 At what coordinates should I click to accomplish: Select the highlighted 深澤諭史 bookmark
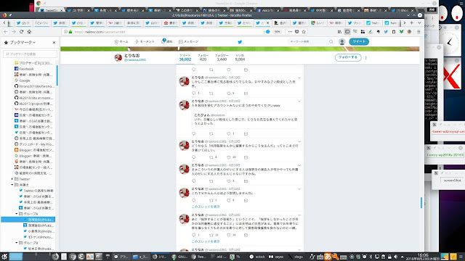click(28, 220)
